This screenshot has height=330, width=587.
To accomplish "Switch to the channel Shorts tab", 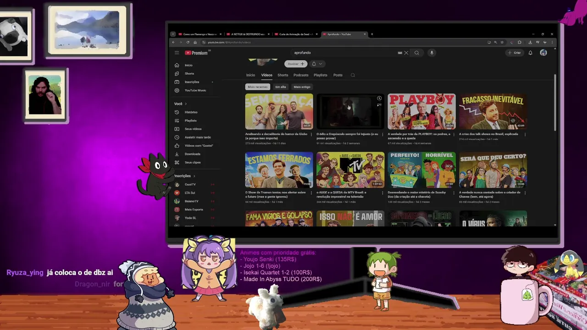I will click(283, 75).
